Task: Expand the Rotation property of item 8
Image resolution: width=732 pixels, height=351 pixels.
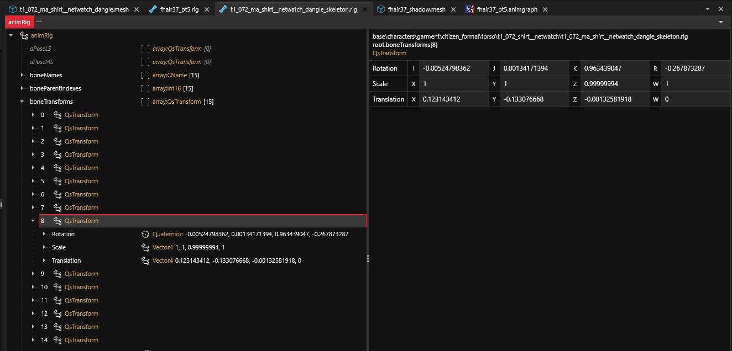Action: 44,234
